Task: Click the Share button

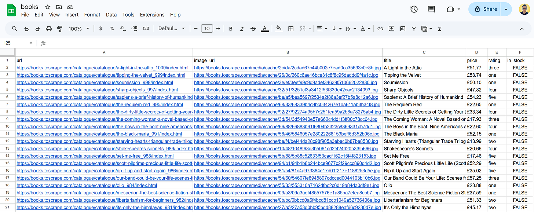Action: tap(485, 9)
